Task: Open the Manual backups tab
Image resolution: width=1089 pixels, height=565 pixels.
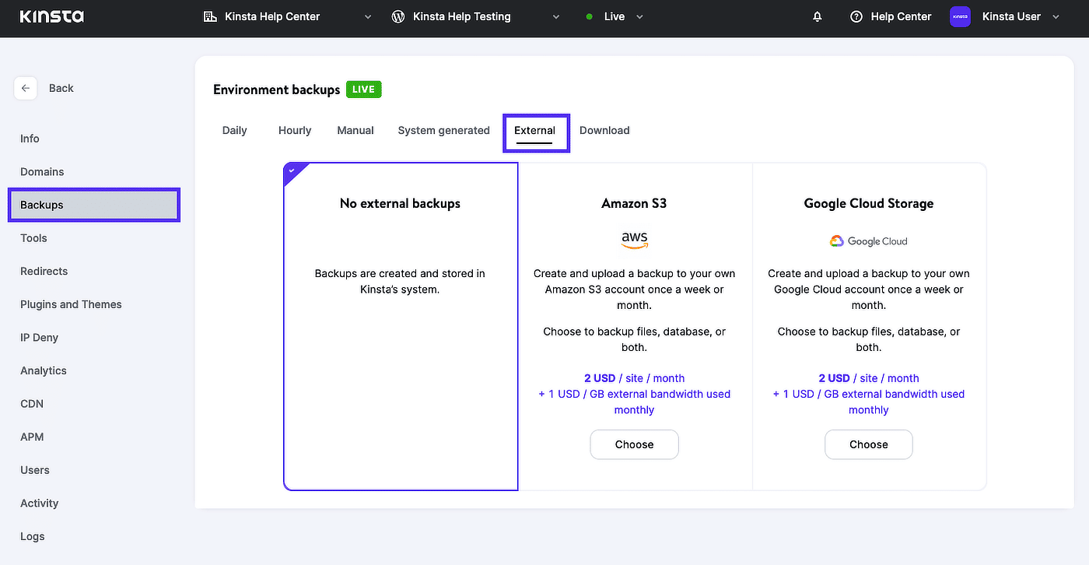Action: [x=355, y=130]
